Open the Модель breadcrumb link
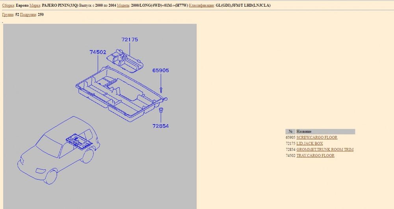The image size is (394, 209). click(123, 5)
